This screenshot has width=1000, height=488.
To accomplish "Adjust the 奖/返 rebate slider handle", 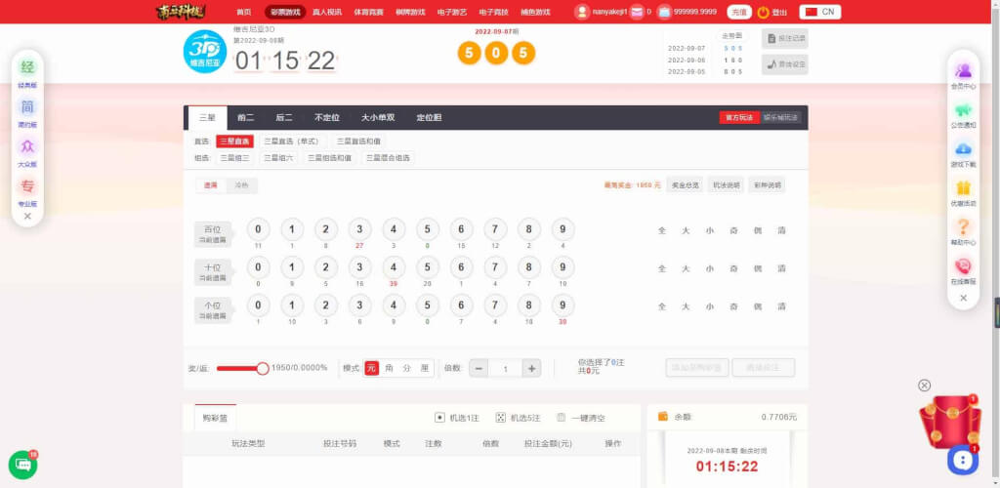I will click(x=262, y=368).
